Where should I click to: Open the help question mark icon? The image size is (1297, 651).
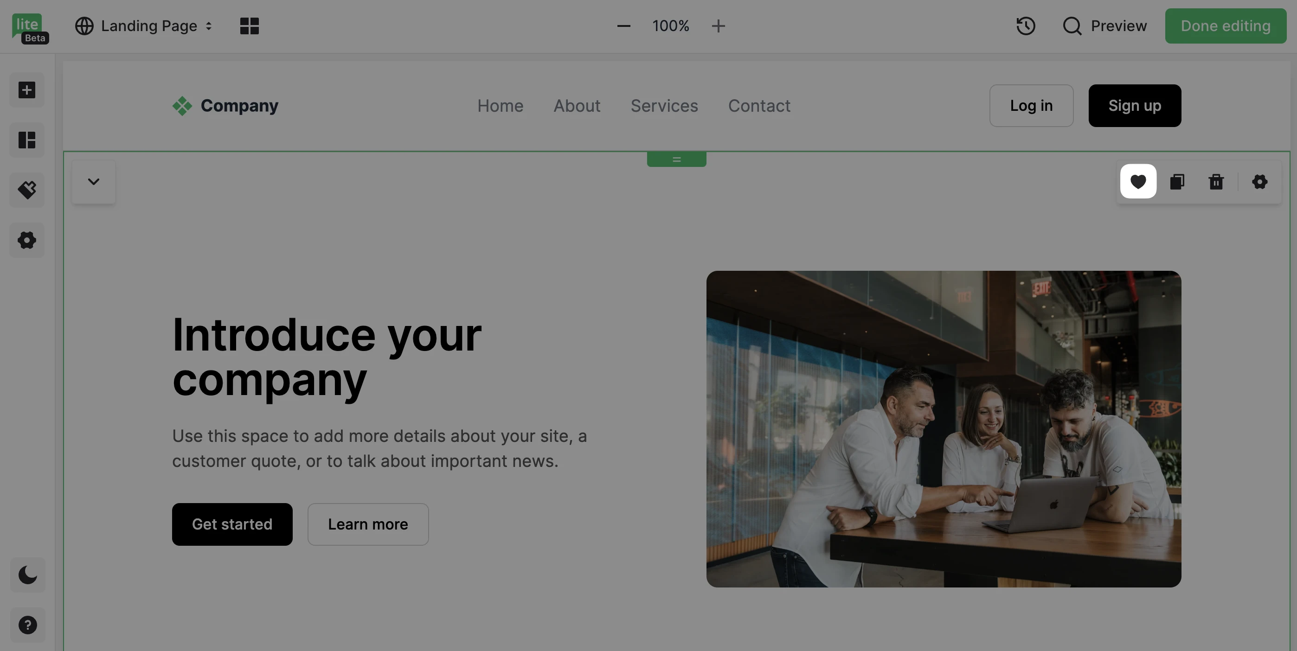tap(28, 625)
